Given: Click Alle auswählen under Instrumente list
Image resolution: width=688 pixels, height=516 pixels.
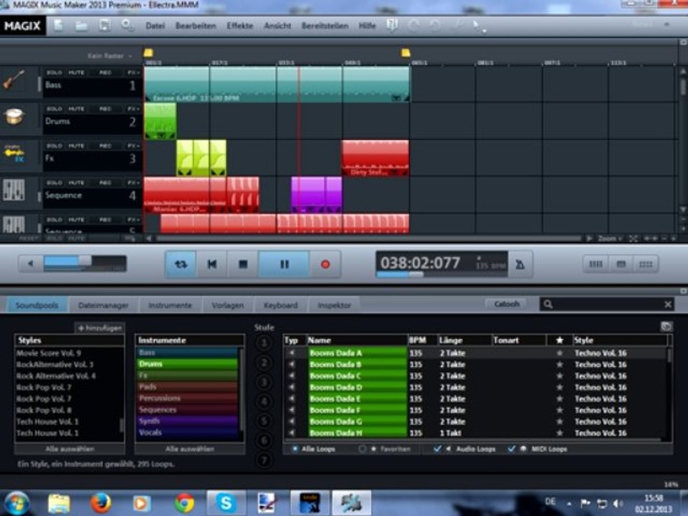Looking at the screenshot, I should 189,449.
